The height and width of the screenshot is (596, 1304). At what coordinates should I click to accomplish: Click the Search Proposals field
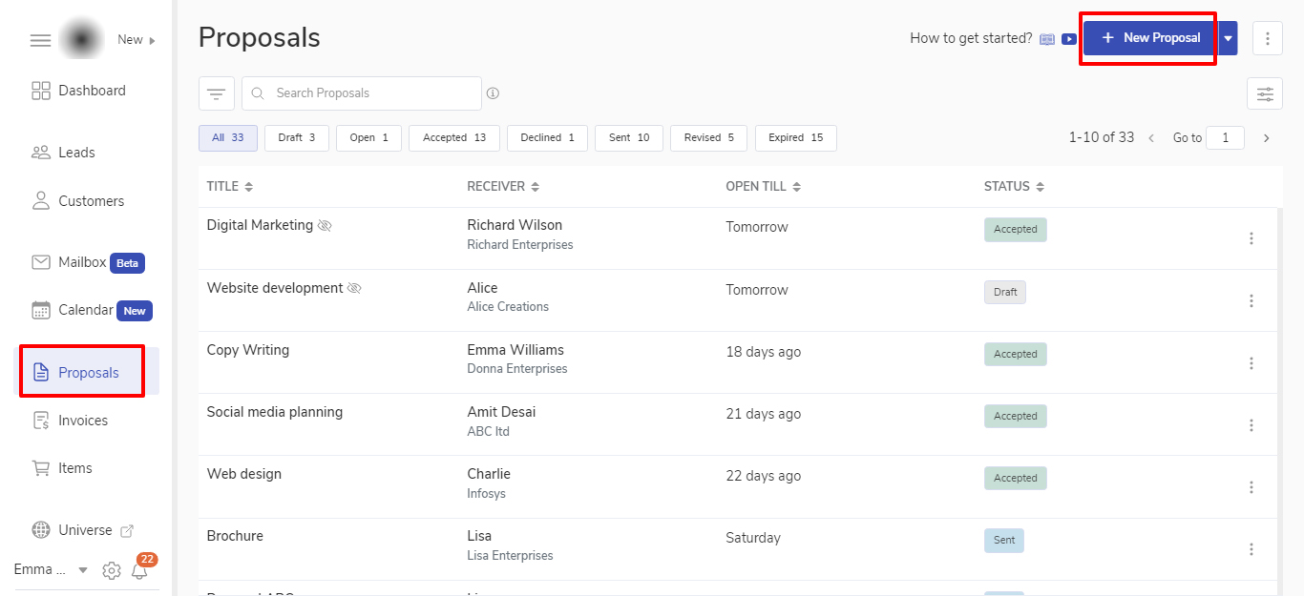pyautogui.click(x=372, y=93)
